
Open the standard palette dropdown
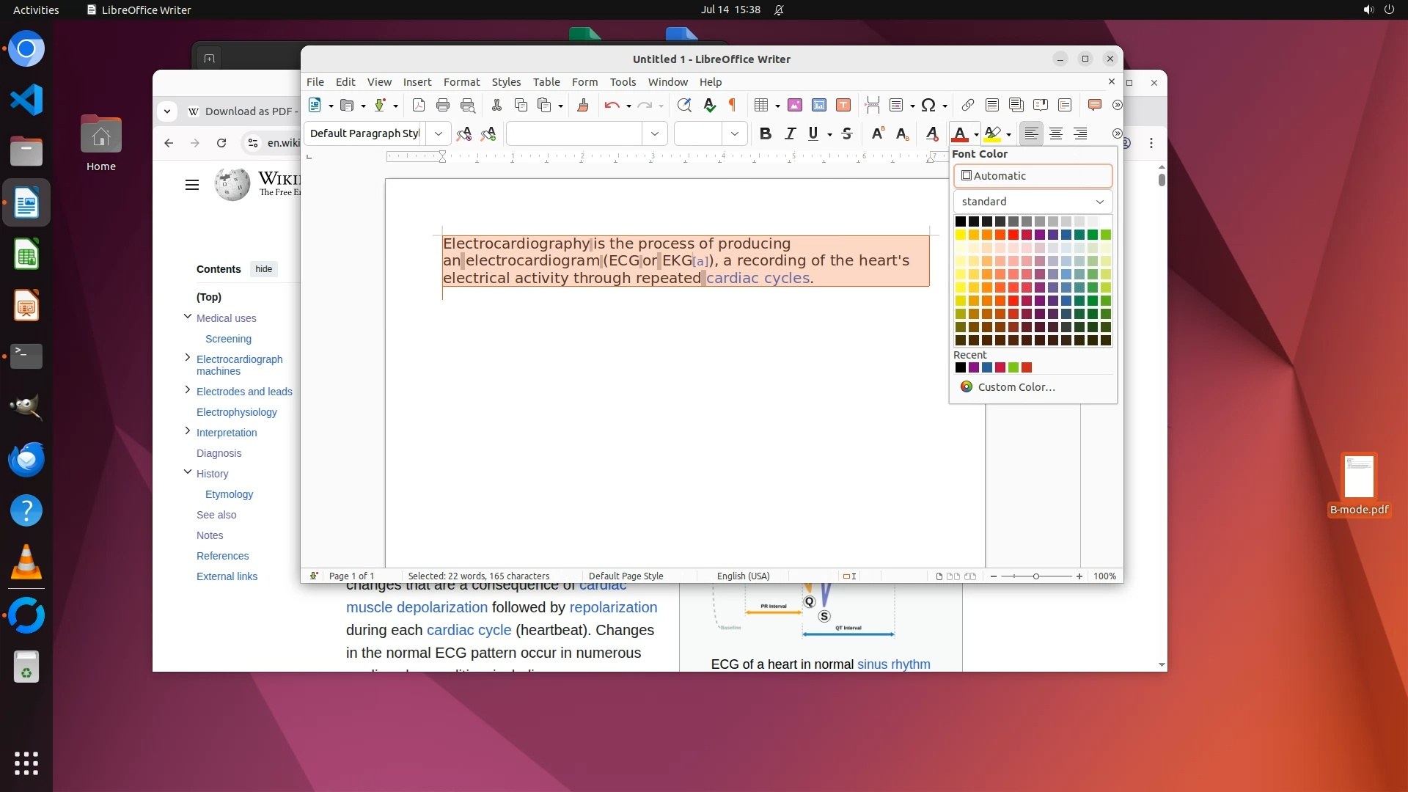click(x=1033, y=202)
